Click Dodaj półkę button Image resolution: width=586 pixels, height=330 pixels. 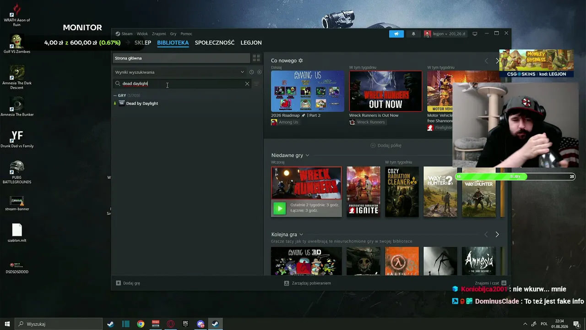[385, 146]
